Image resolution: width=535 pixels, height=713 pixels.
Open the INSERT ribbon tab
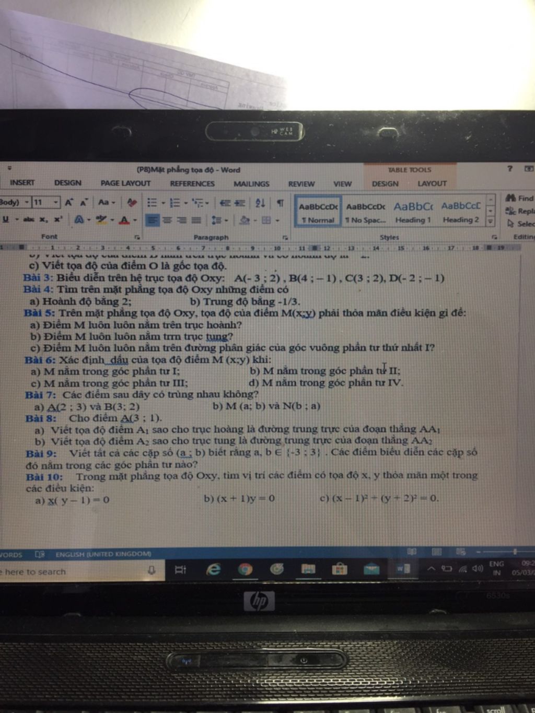pyautogui.click(x=22, y=183)
